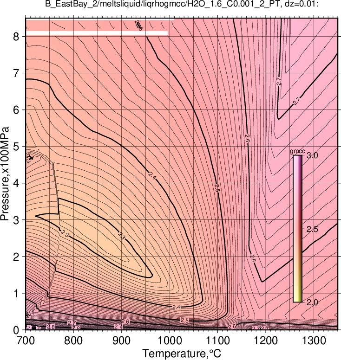Click the 2.6 contour label at pressure 2
Image resolution: width=341 pixels, height=360 pixels.
pos(252,258)
